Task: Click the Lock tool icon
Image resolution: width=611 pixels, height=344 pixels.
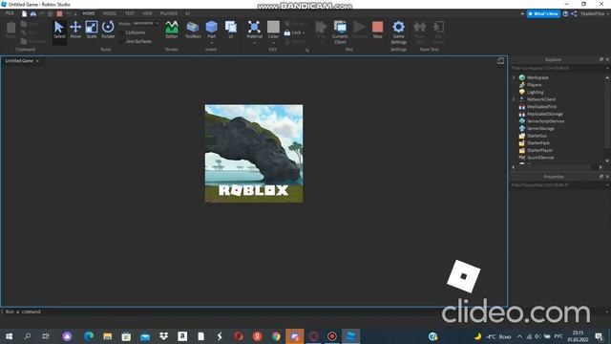Action: click(x=287, y=32)
